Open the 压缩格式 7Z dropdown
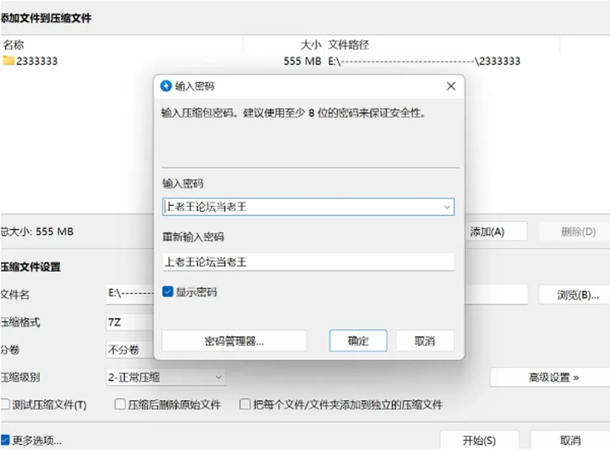The width and height of the screenshot is (610, 450). point(130,322)
